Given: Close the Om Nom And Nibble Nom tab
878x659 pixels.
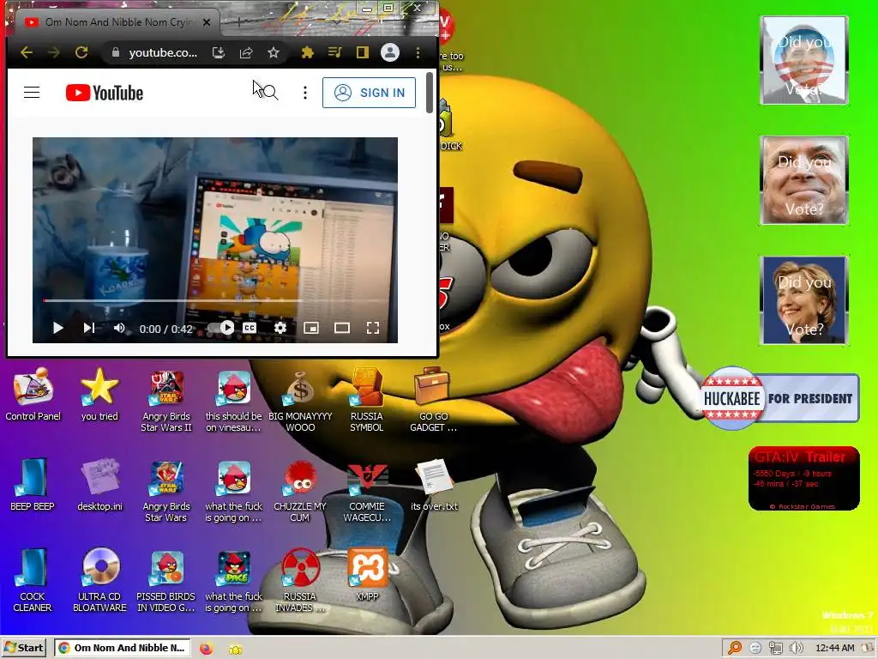Looking at the screenshot, I should pyautogui.click(x=207, y=22).
